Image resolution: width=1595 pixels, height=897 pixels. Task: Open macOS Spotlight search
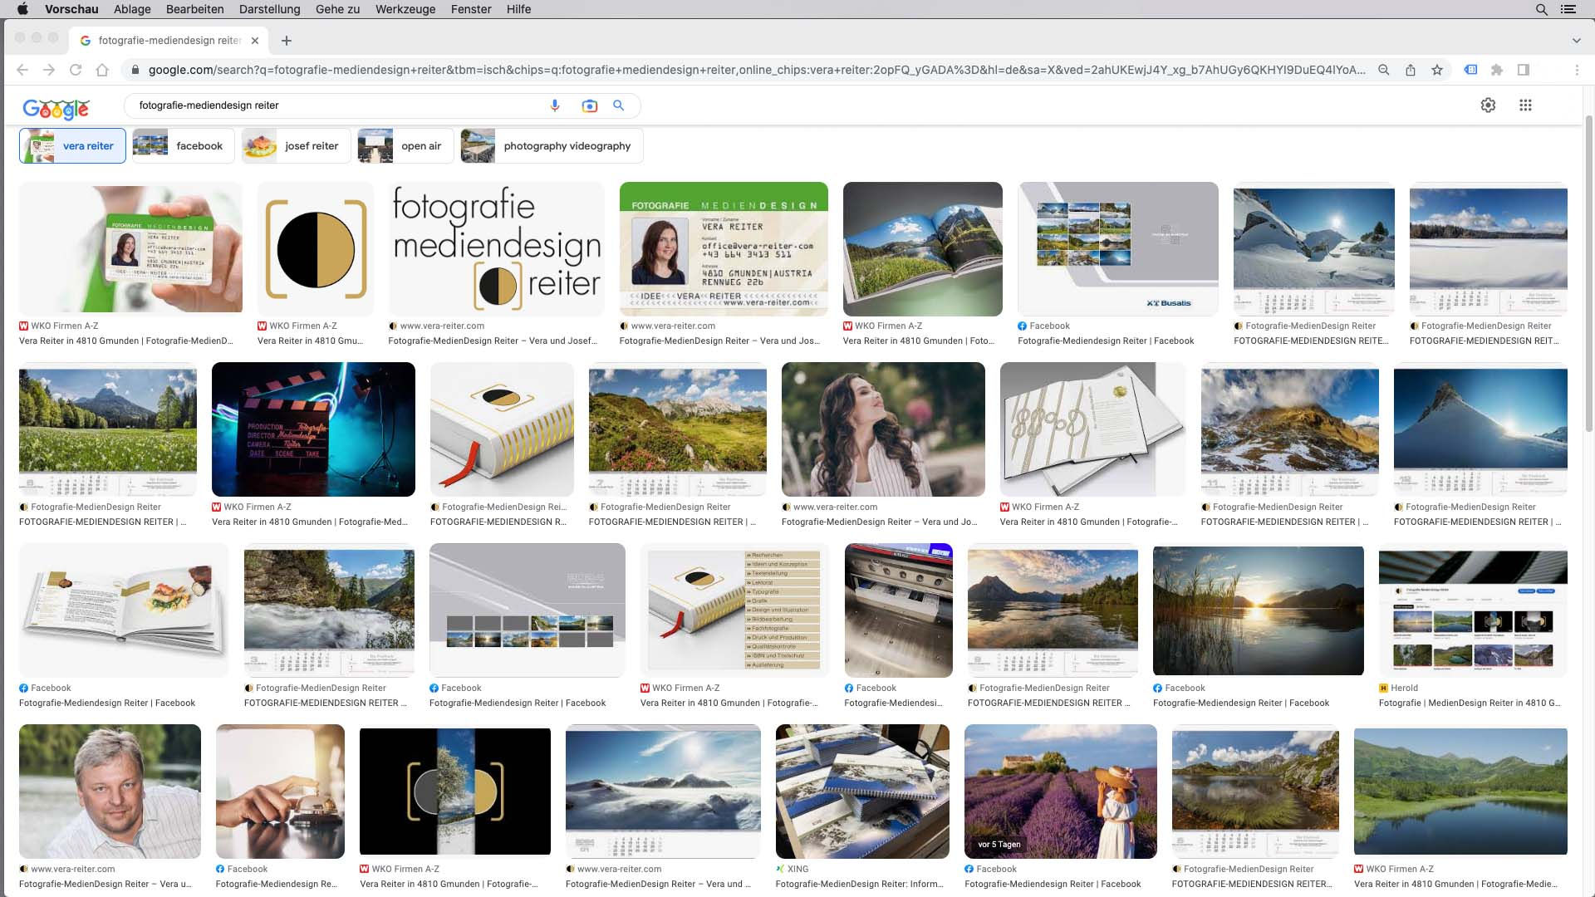tap(1541, 9)
